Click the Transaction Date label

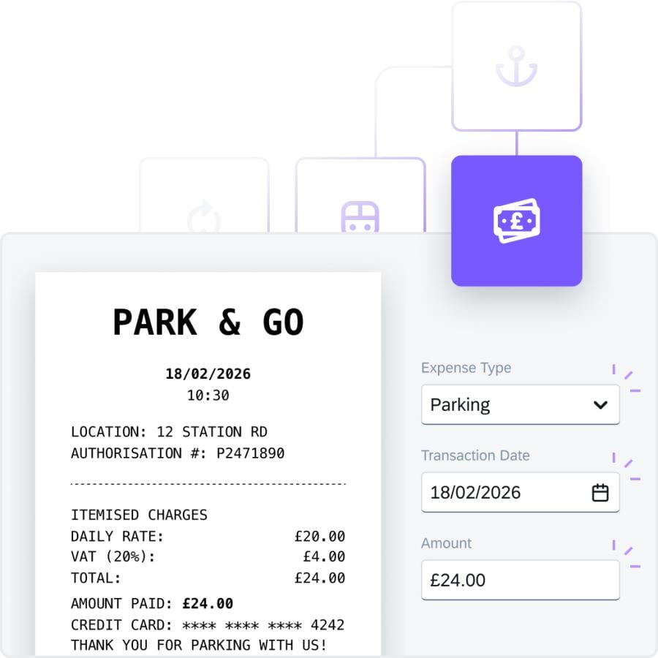(475, 455)
